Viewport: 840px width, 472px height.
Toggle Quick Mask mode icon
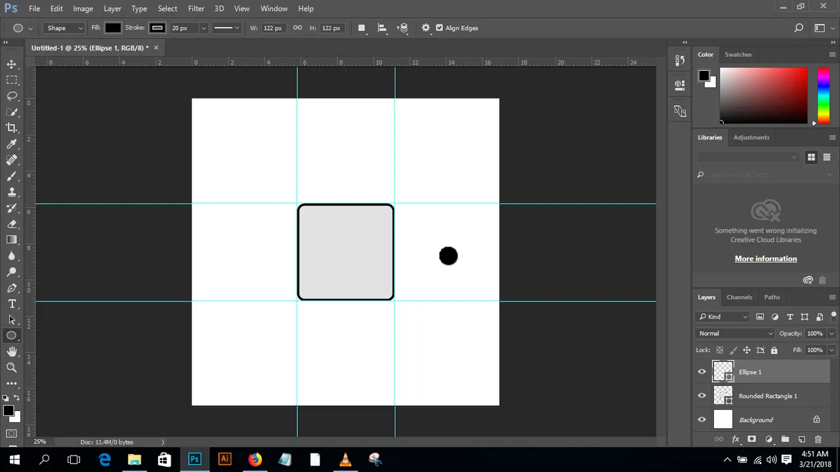12,433
